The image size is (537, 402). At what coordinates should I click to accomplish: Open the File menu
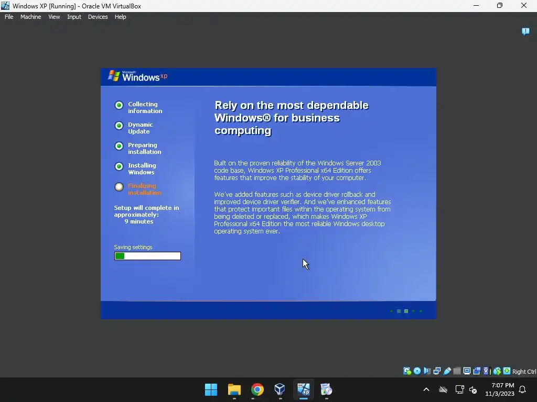coord(9,17)
